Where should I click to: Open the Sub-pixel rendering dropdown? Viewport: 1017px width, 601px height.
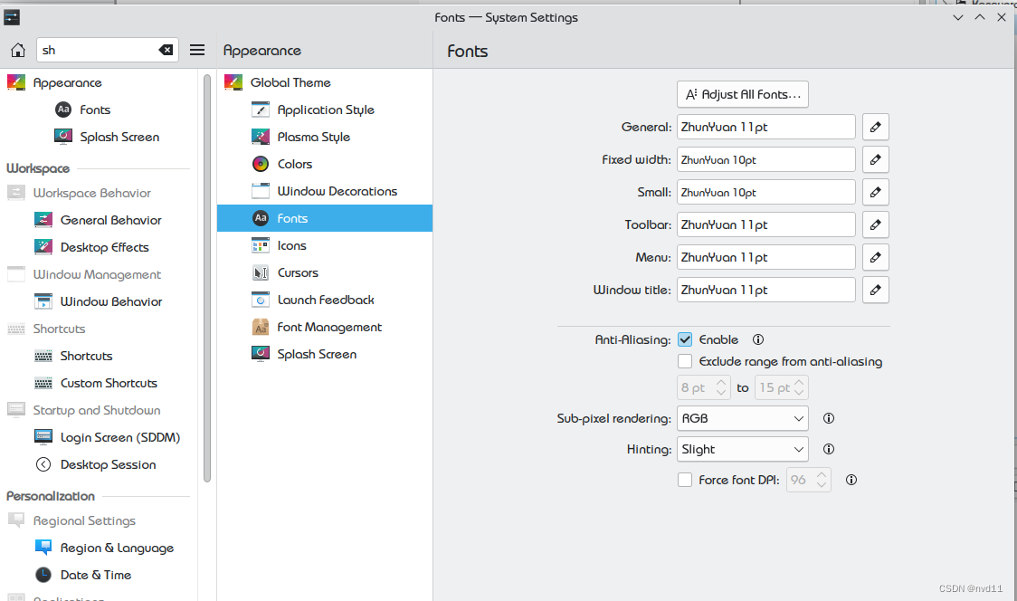click(x=742, y=418)
